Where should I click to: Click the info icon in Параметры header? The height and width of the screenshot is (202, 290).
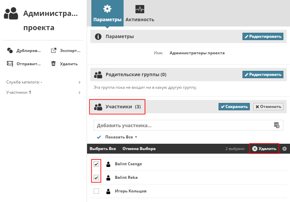(98, 36)
